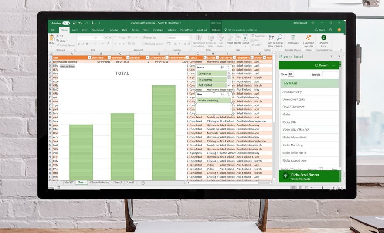Image resolution: width=384 pixels, height=233 pixels.
Task: Apply Bold formatting
Action: pyautogui.click(x=79, y=44)
